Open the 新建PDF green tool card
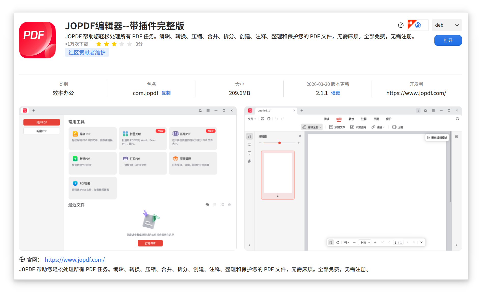The image size is (482, 295). pos(93,163)
